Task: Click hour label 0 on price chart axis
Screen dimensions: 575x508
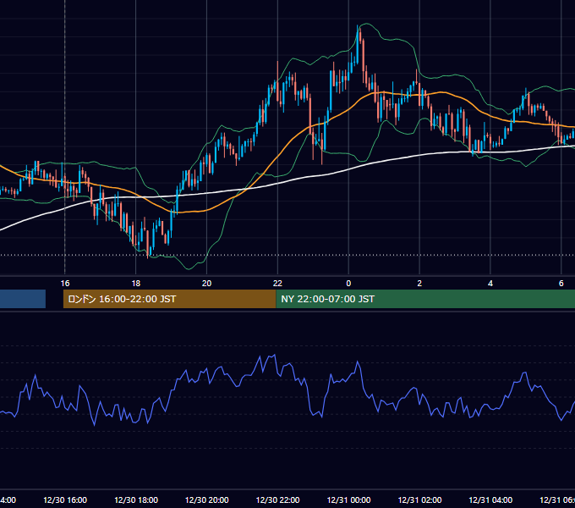Action: click(x=348, y=283)
